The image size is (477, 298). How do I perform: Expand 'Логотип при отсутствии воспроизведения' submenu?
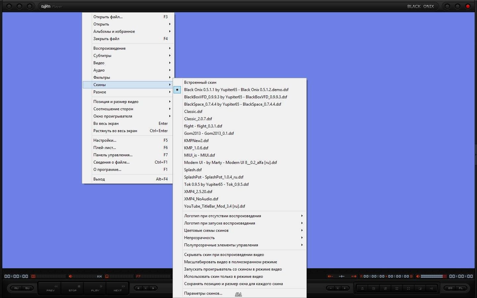[x=239, y=216]
